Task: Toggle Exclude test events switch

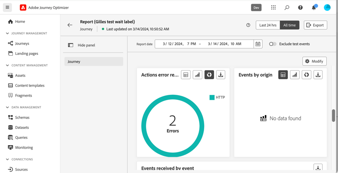Action: coord(273,44)
